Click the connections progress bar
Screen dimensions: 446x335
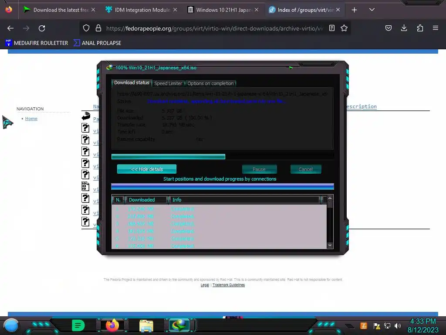pos(223,187)
